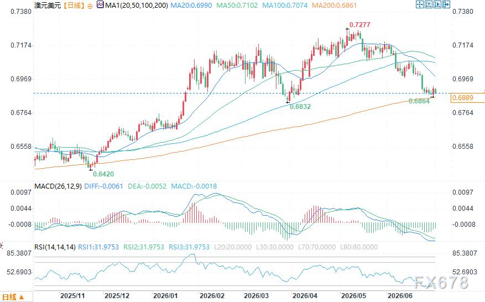Click the 2026/06 date axis label
This screenshot has width=485, height=302.
(400, 296)
